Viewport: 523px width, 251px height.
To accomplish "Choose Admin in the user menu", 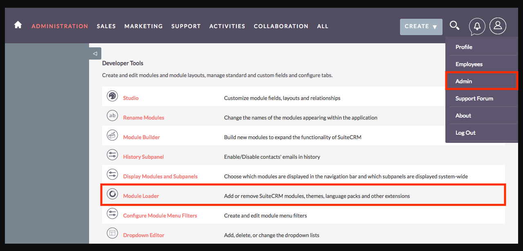I will (464, 81).
